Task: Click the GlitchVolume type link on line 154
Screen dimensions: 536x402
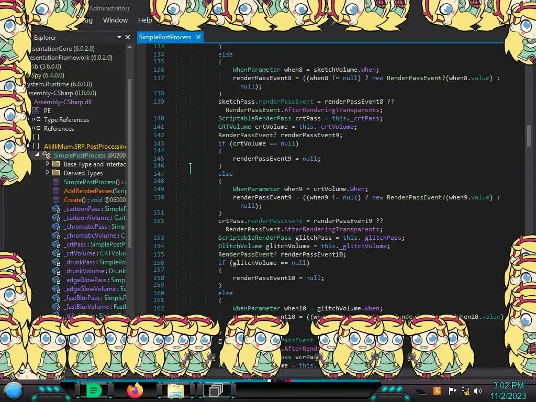Action: pyautogui.click(x=240, y=246)
